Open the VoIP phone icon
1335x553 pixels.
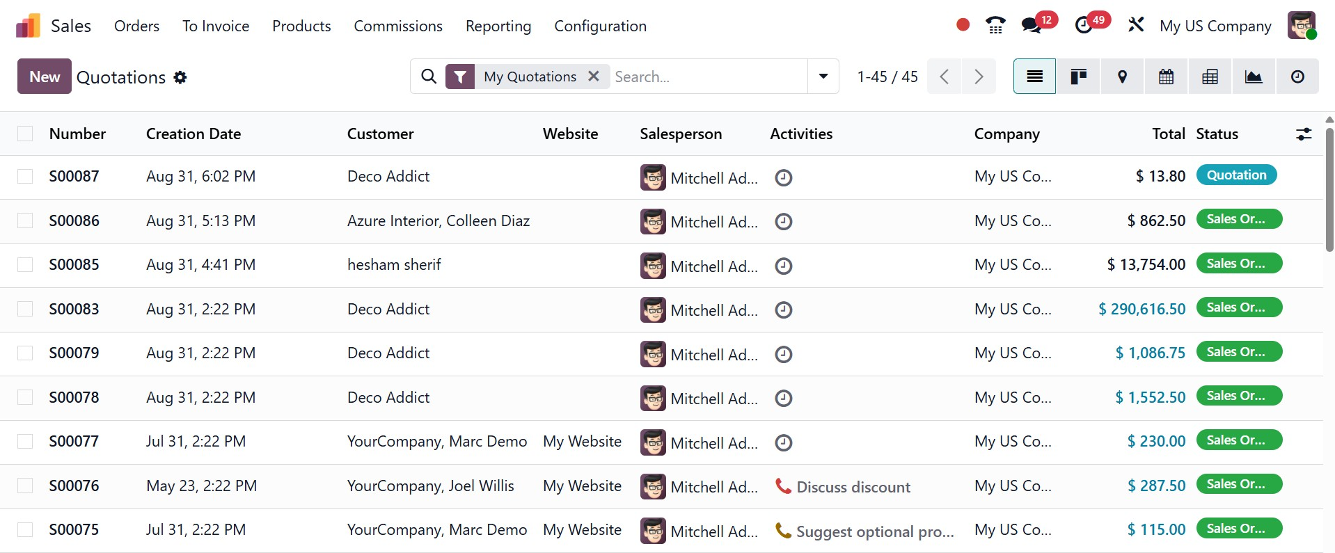click(x=995, y=26)
